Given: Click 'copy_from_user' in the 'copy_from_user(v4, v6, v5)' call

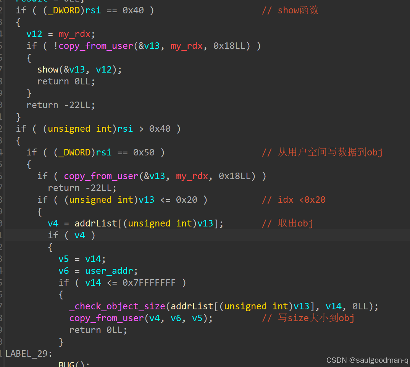Looking at the screenshot, I should pos(107,318).
